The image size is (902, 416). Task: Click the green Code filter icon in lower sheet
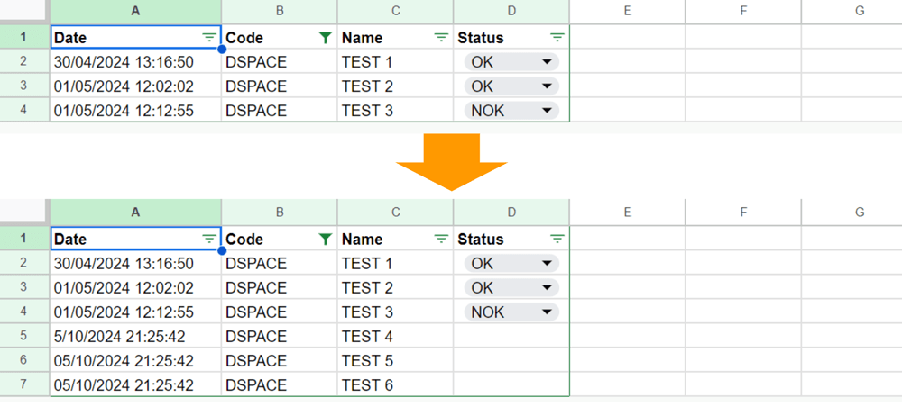[325, 240]
